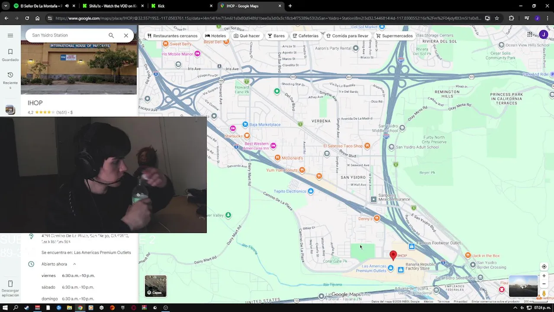The height and width of the screenshot is (312, 554).
Task: Click the Términos footer link
Action: pos(443,302)
